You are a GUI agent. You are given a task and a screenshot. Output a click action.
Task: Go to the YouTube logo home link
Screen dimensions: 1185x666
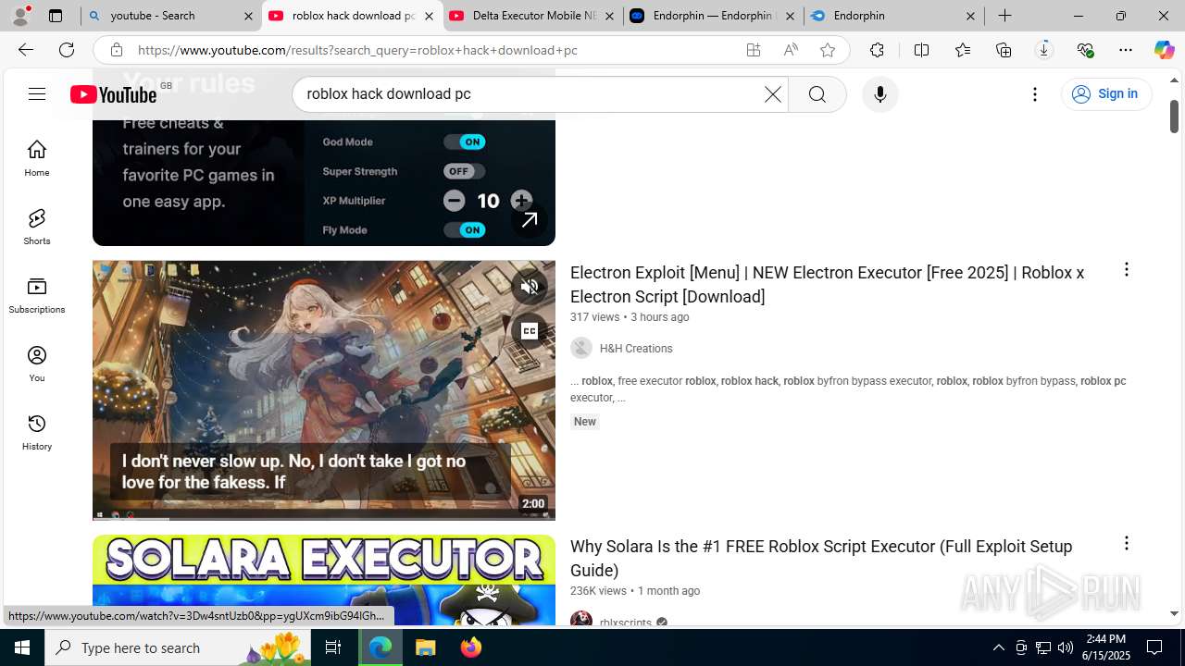[x=113, y=94]
